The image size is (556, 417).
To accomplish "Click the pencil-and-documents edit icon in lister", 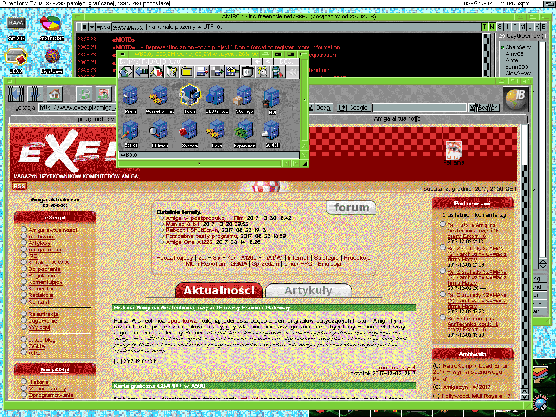I will [156, 72].
